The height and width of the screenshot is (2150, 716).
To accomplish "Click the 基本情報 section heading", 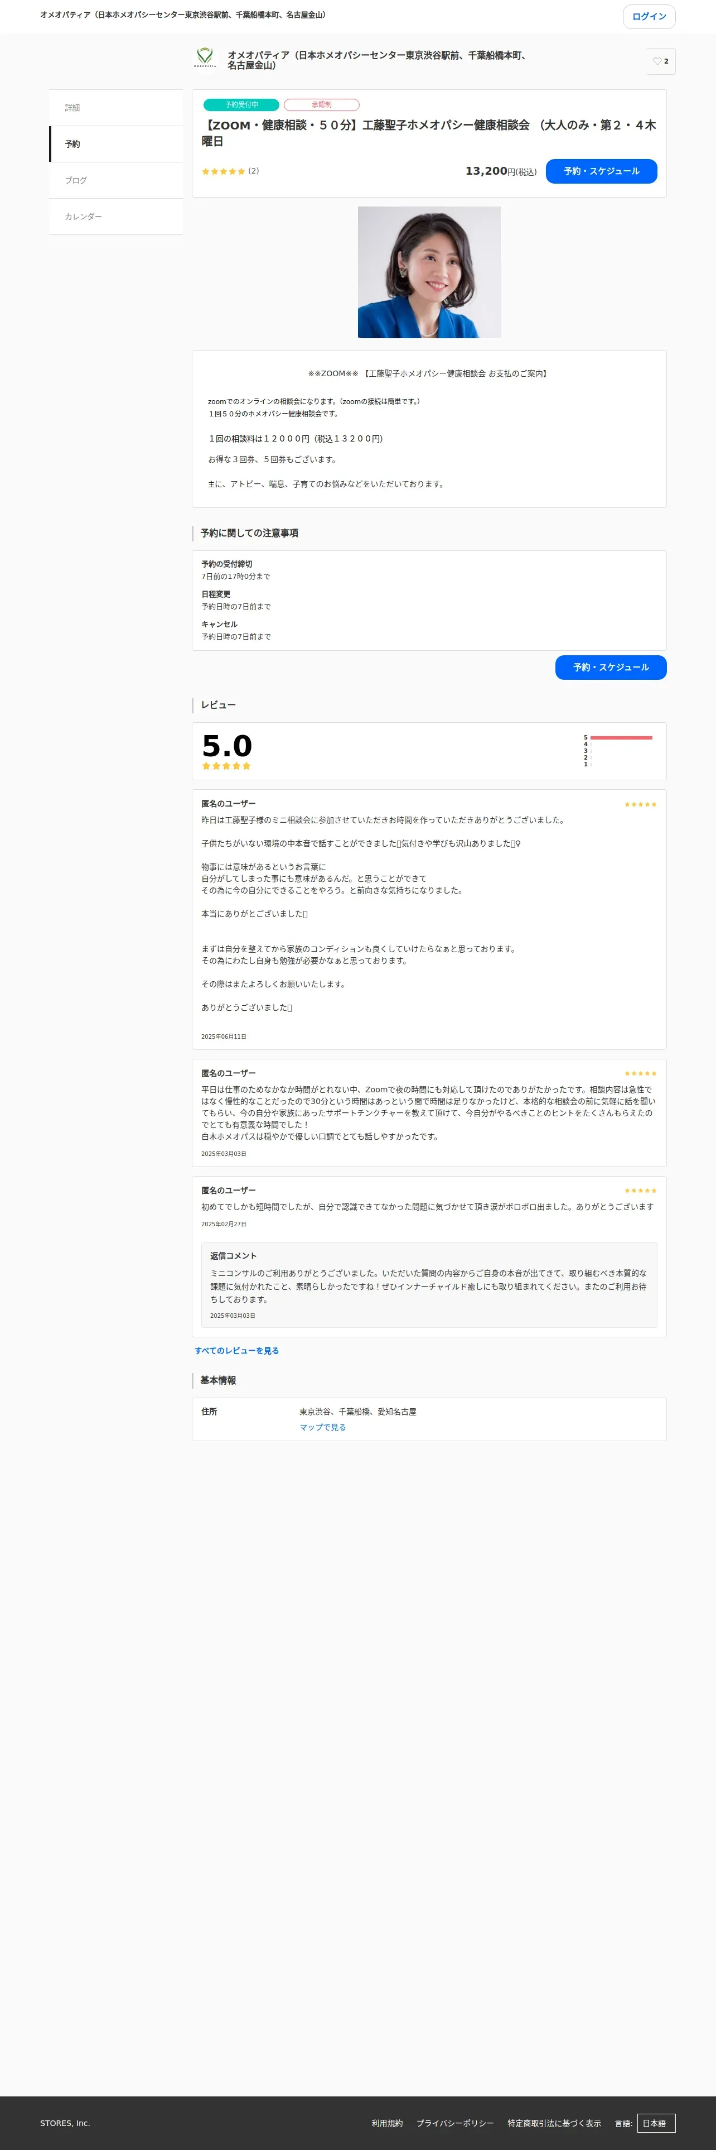I will pos(217,1380).
